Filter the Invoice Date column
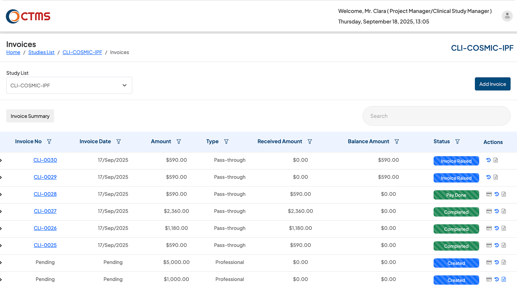 coord(118,142)
